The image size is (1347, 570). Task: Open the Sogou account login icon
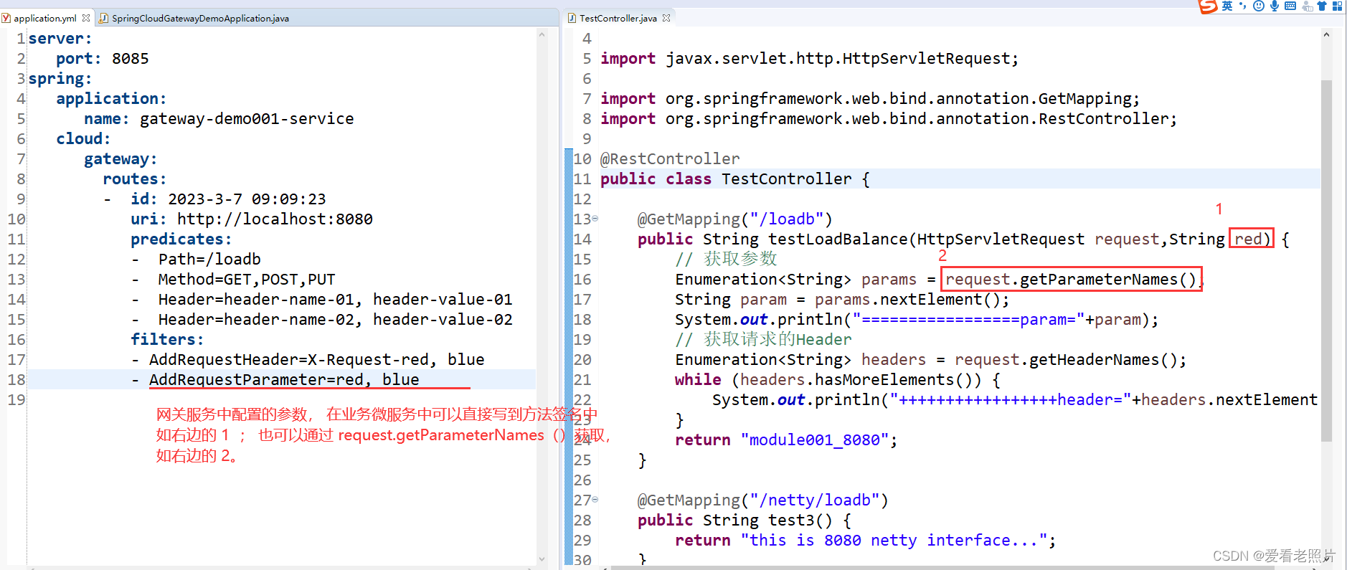tap(1308, 6)
